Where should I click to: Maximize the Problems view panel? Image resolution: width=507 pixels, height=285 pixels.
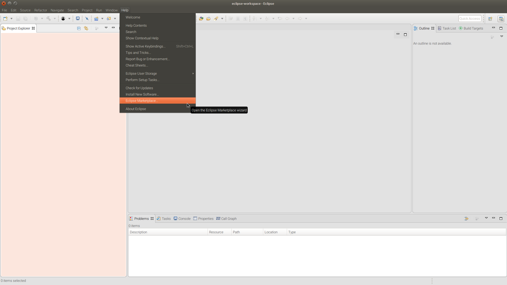(501, 218)
